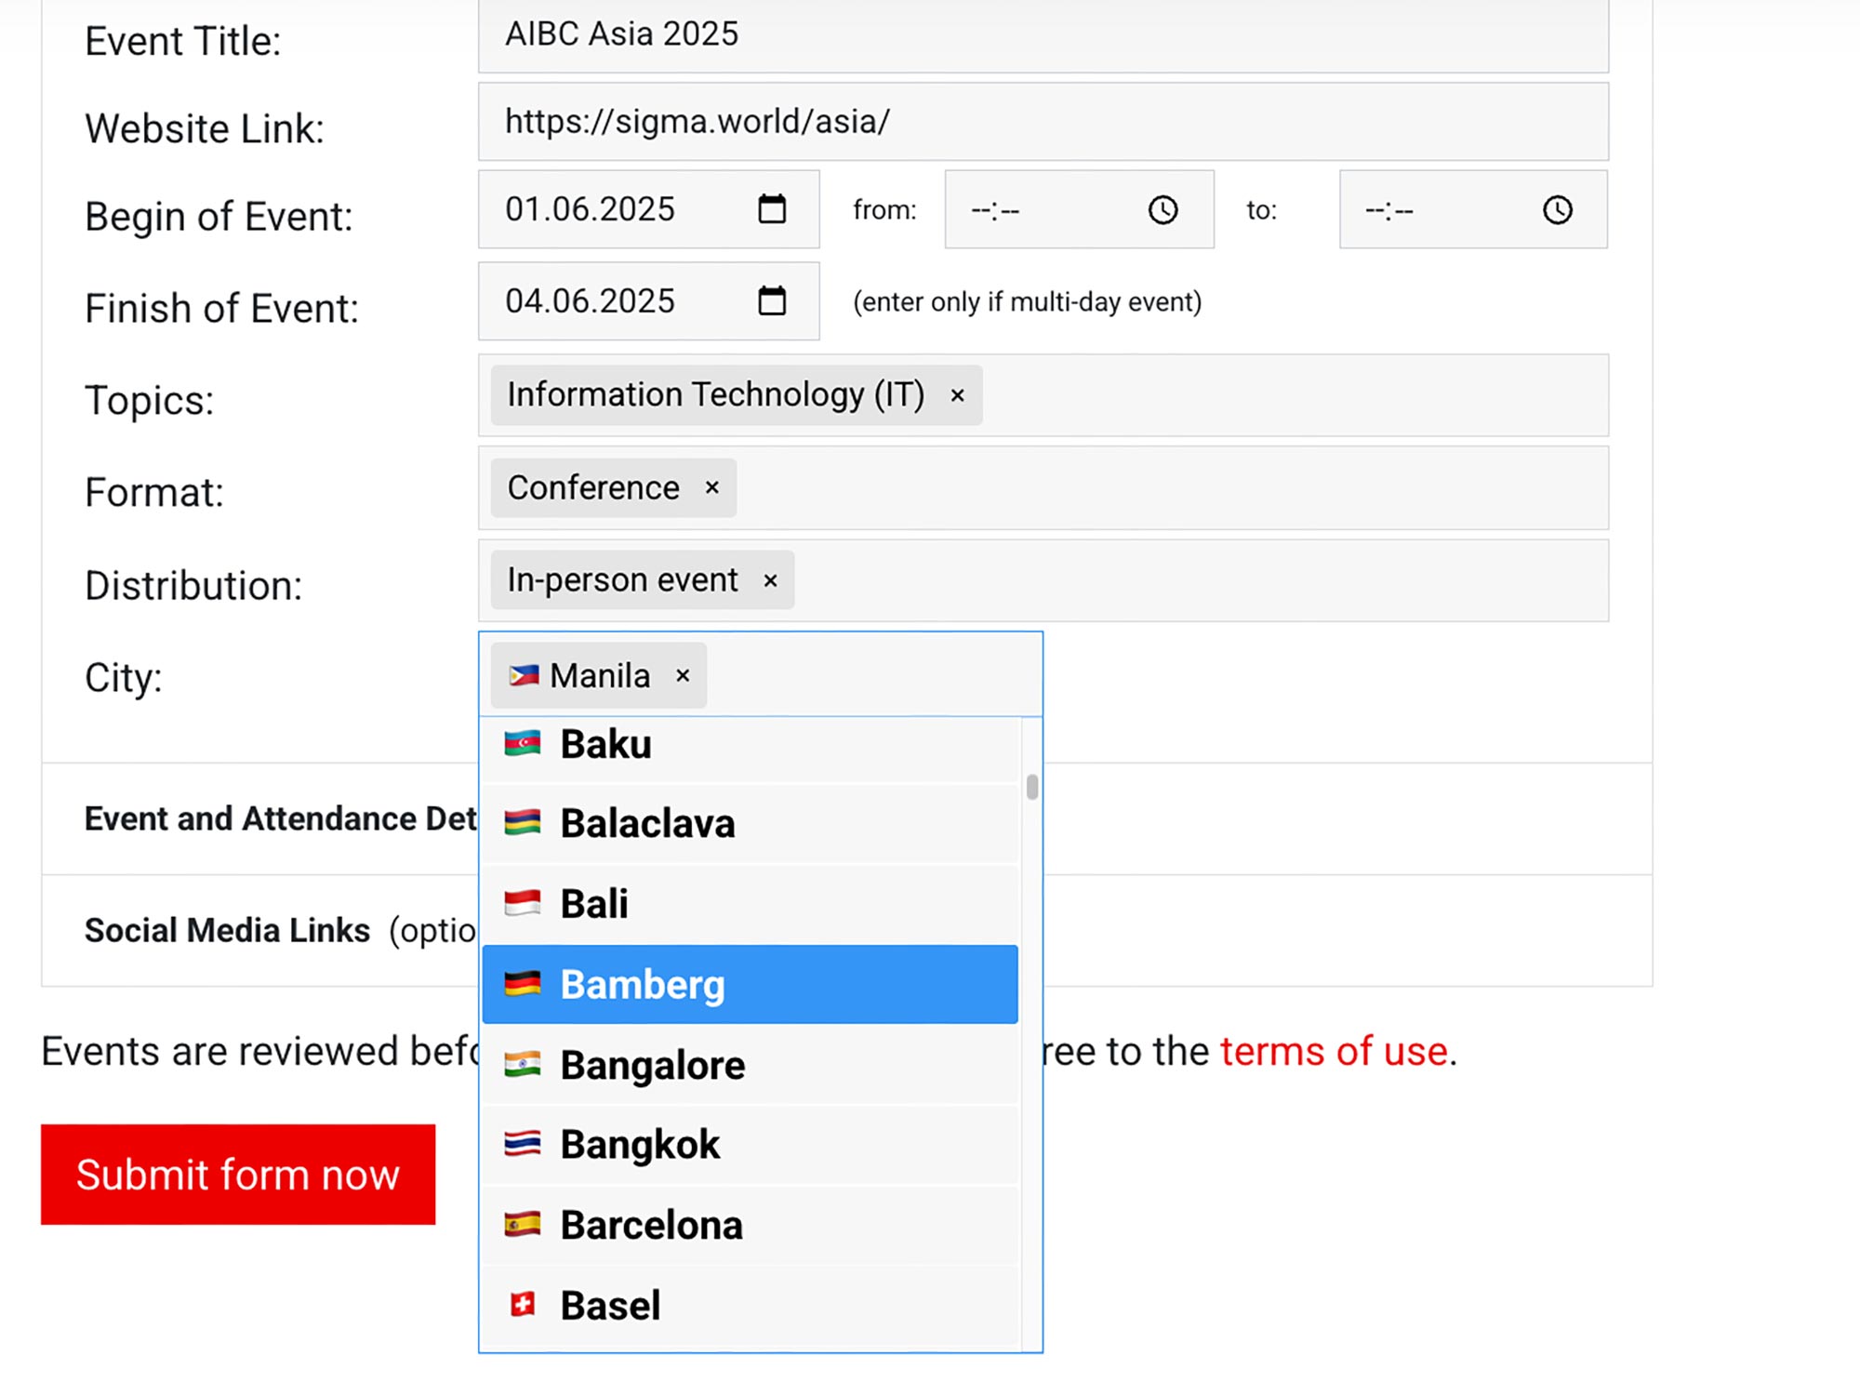Expand Event and Attendance Details section
The height and width of the screenshot is (1395, 1860).
pyautogui.click(x=280, y=819)
